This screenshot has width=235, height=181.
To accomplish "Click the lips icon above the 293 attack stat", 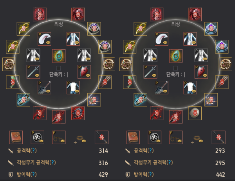I will point(198,139).
